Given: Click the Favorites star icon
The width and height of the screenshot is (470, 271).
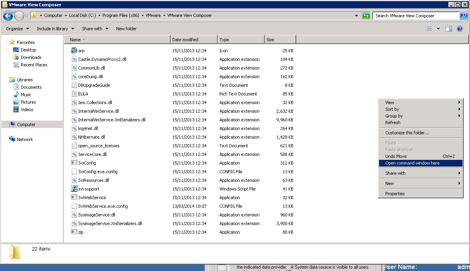Looking at the screenshot, I should pos(12,42).
